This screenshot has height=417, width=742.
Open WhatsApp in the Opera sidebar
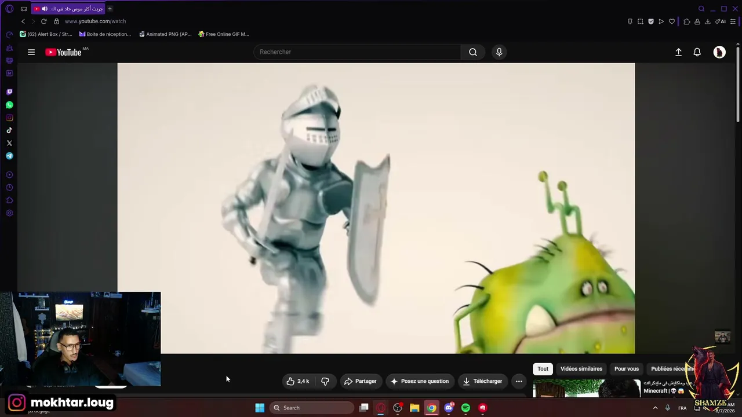[x=9, y=105]
